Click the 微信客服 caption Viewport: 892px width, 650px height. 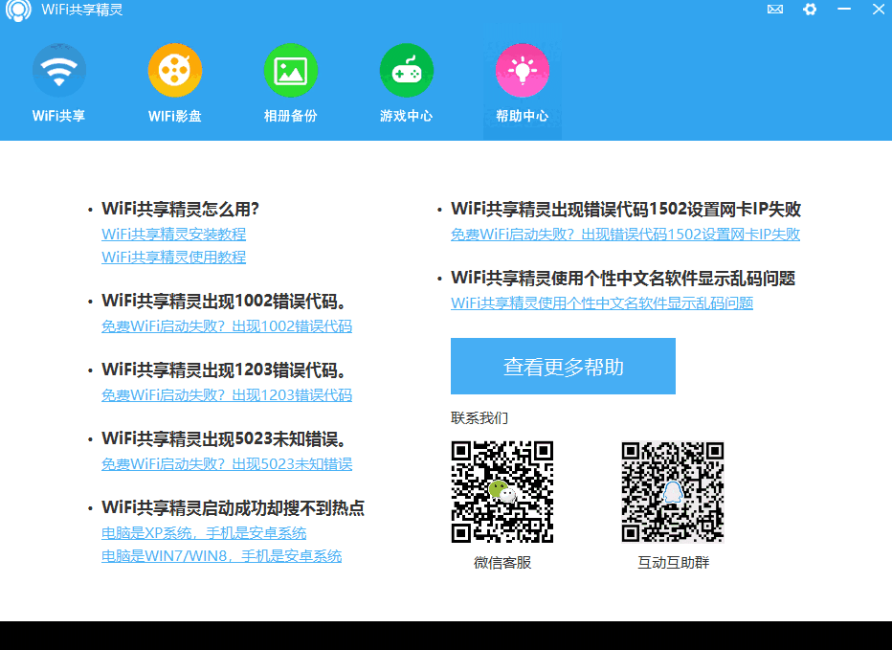(502, 562)
